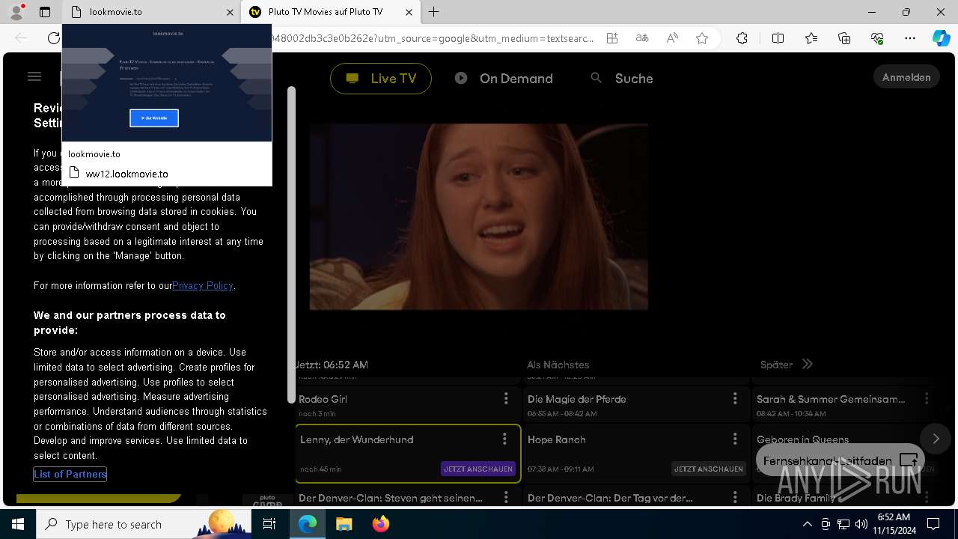Screen dimensions: 958x539
Task: Open options menu for Lenny, der Wunderhund
Action: (x=504, y=439)
